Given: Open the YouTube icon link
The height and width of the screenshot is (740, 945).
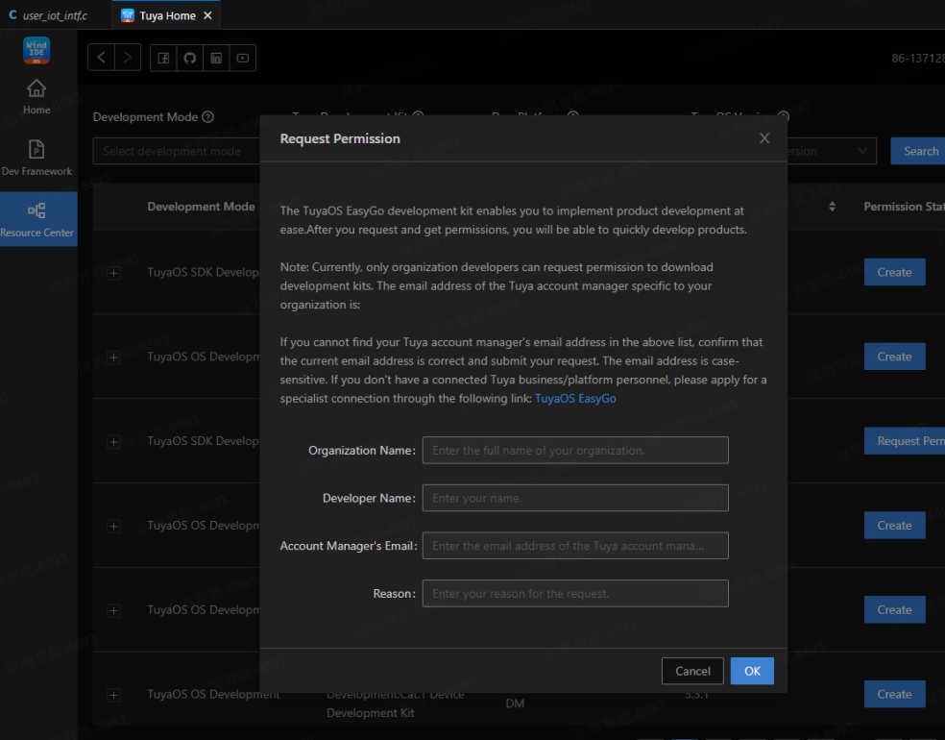Looking at the screenshot, I should click(x=243, y=59).
